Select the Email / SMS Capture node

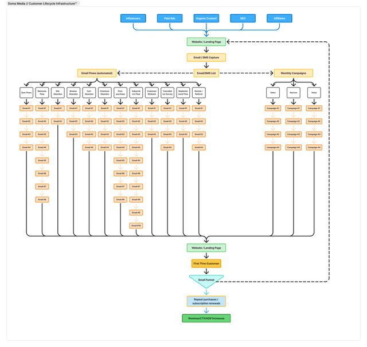coord(206,57)
